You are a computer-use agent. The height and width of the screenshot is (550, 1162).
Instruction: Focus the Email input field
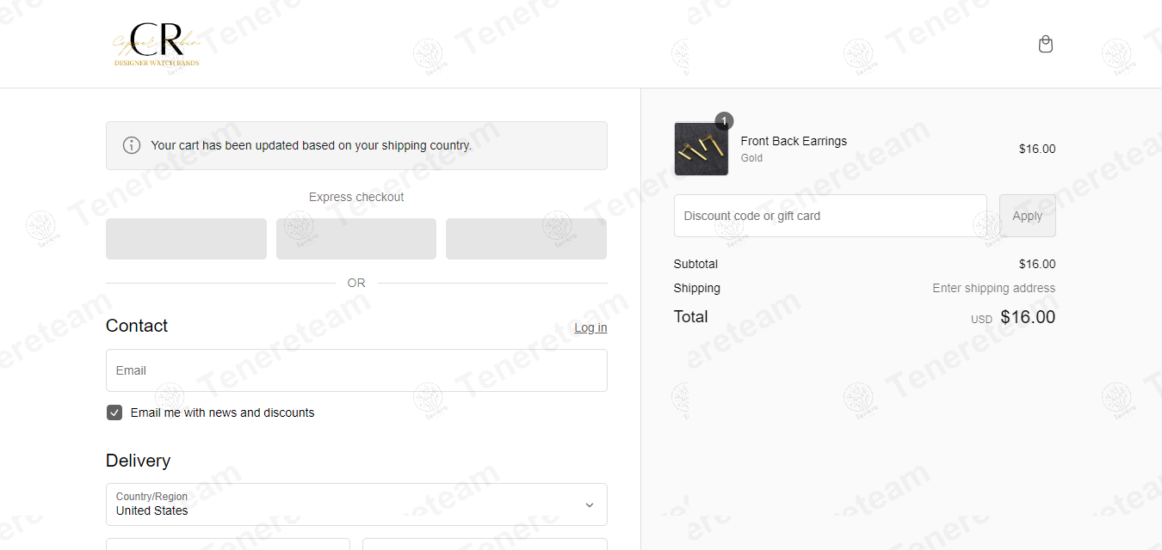(356, 370)
